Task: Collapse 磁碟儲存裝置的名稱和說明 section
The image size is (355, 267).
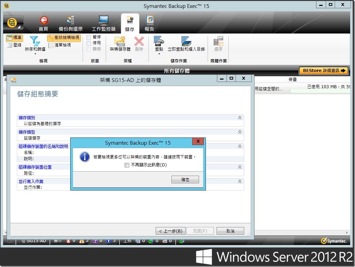Action: (240, 146)
